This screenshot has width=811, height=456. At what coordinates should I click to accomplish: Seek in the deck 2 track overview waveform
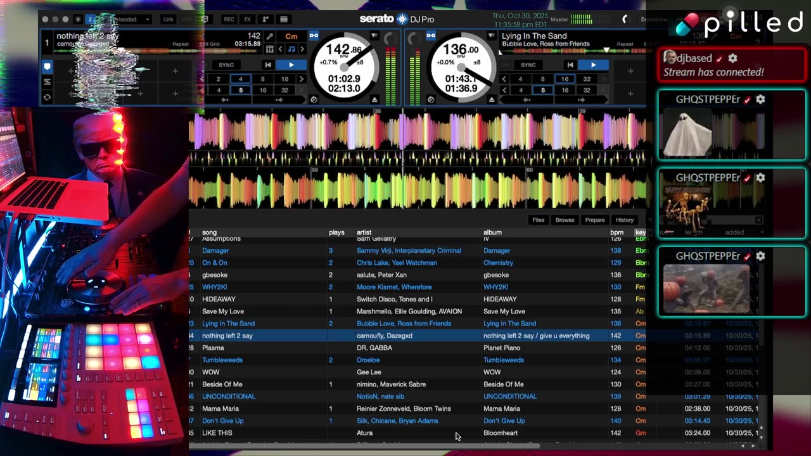573,52
